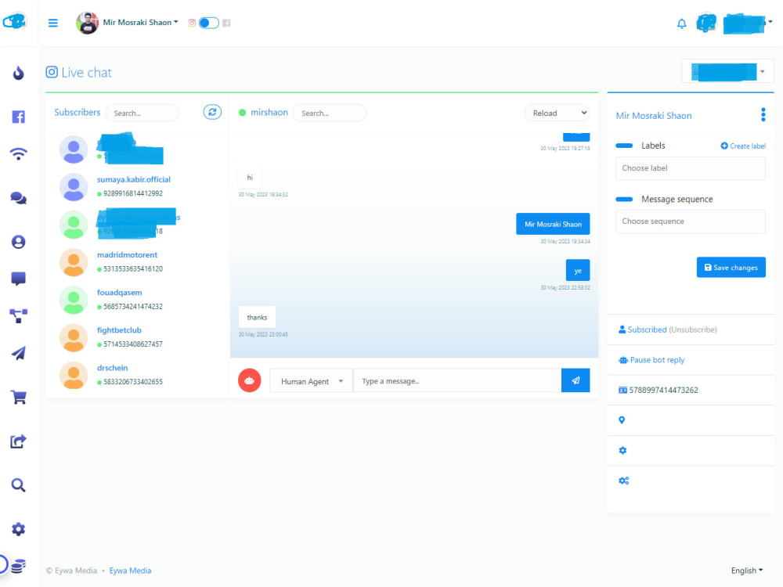Expand the Mir Mosraki Shaon account dropdown

(140, 23)
